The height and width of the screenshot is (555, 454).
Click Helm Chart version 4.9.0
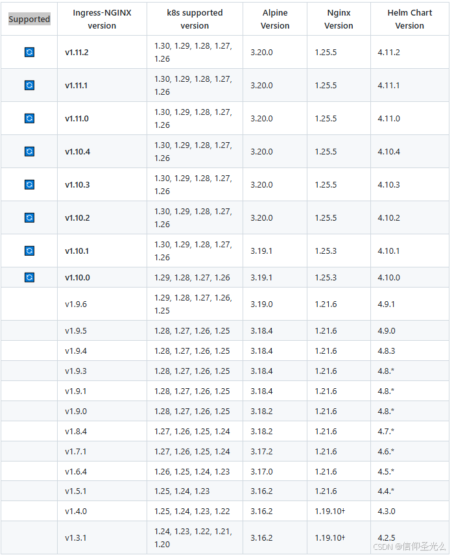click(387, 330)
